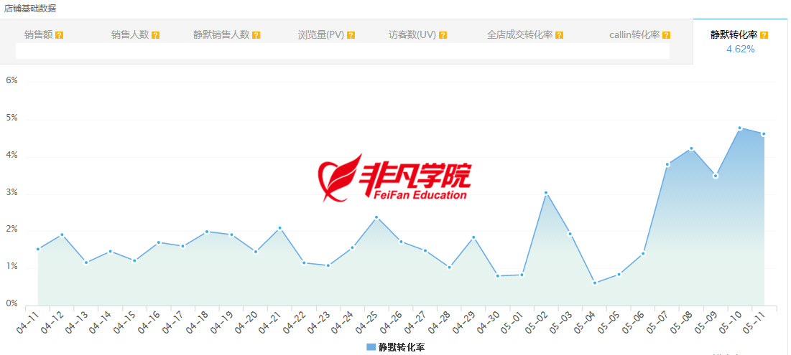
Task: Click the 05-01 x-axis label
Action: pos(512,323)
